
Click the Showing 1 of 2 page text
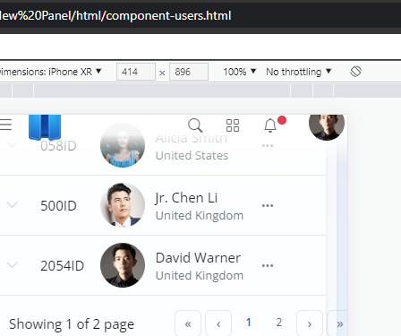pos(72,324)
